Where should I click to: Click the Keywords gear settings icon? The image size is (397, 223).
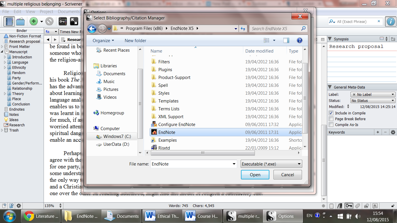(393, 132)
